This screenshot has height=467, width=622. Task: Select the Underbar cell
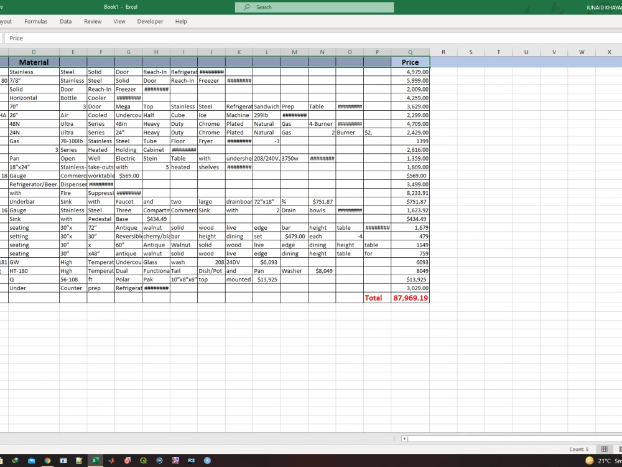(x=34, y=202)
